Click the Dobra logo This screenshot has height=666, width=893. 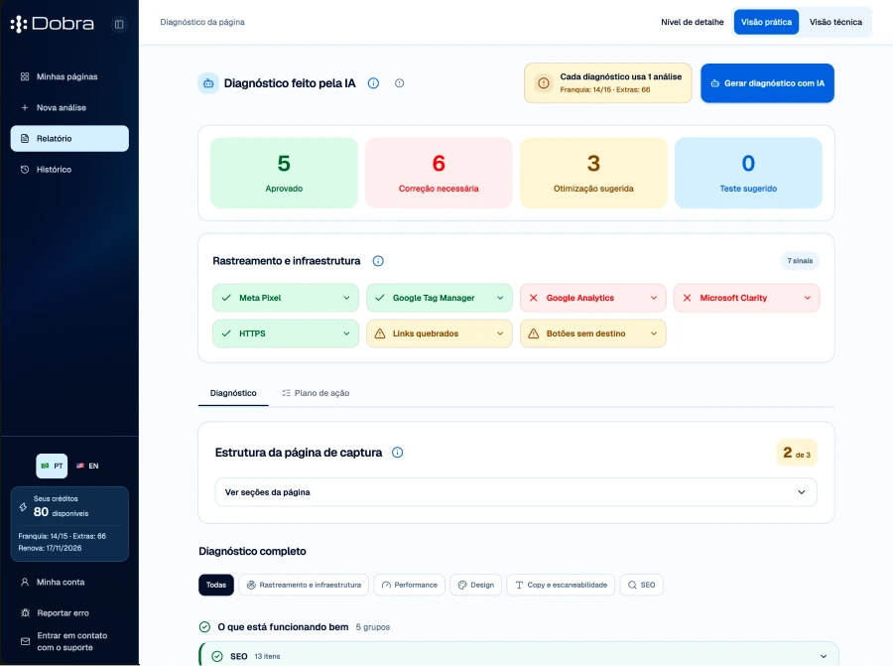(x=53, y=24)
